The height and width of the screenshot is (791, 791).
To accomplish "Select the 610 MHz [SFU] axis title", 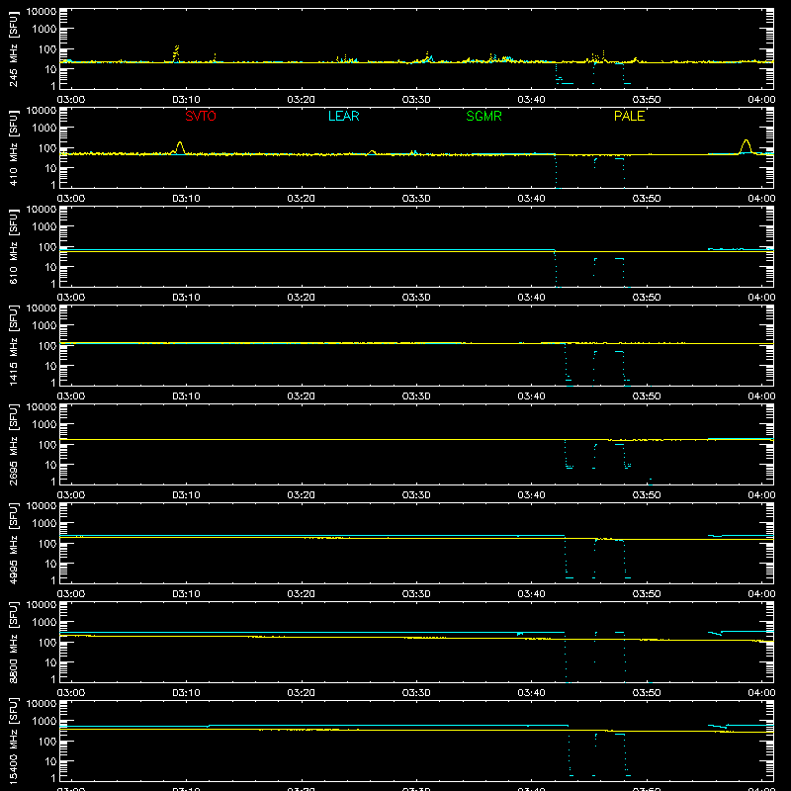I will (x=13, y=246).
